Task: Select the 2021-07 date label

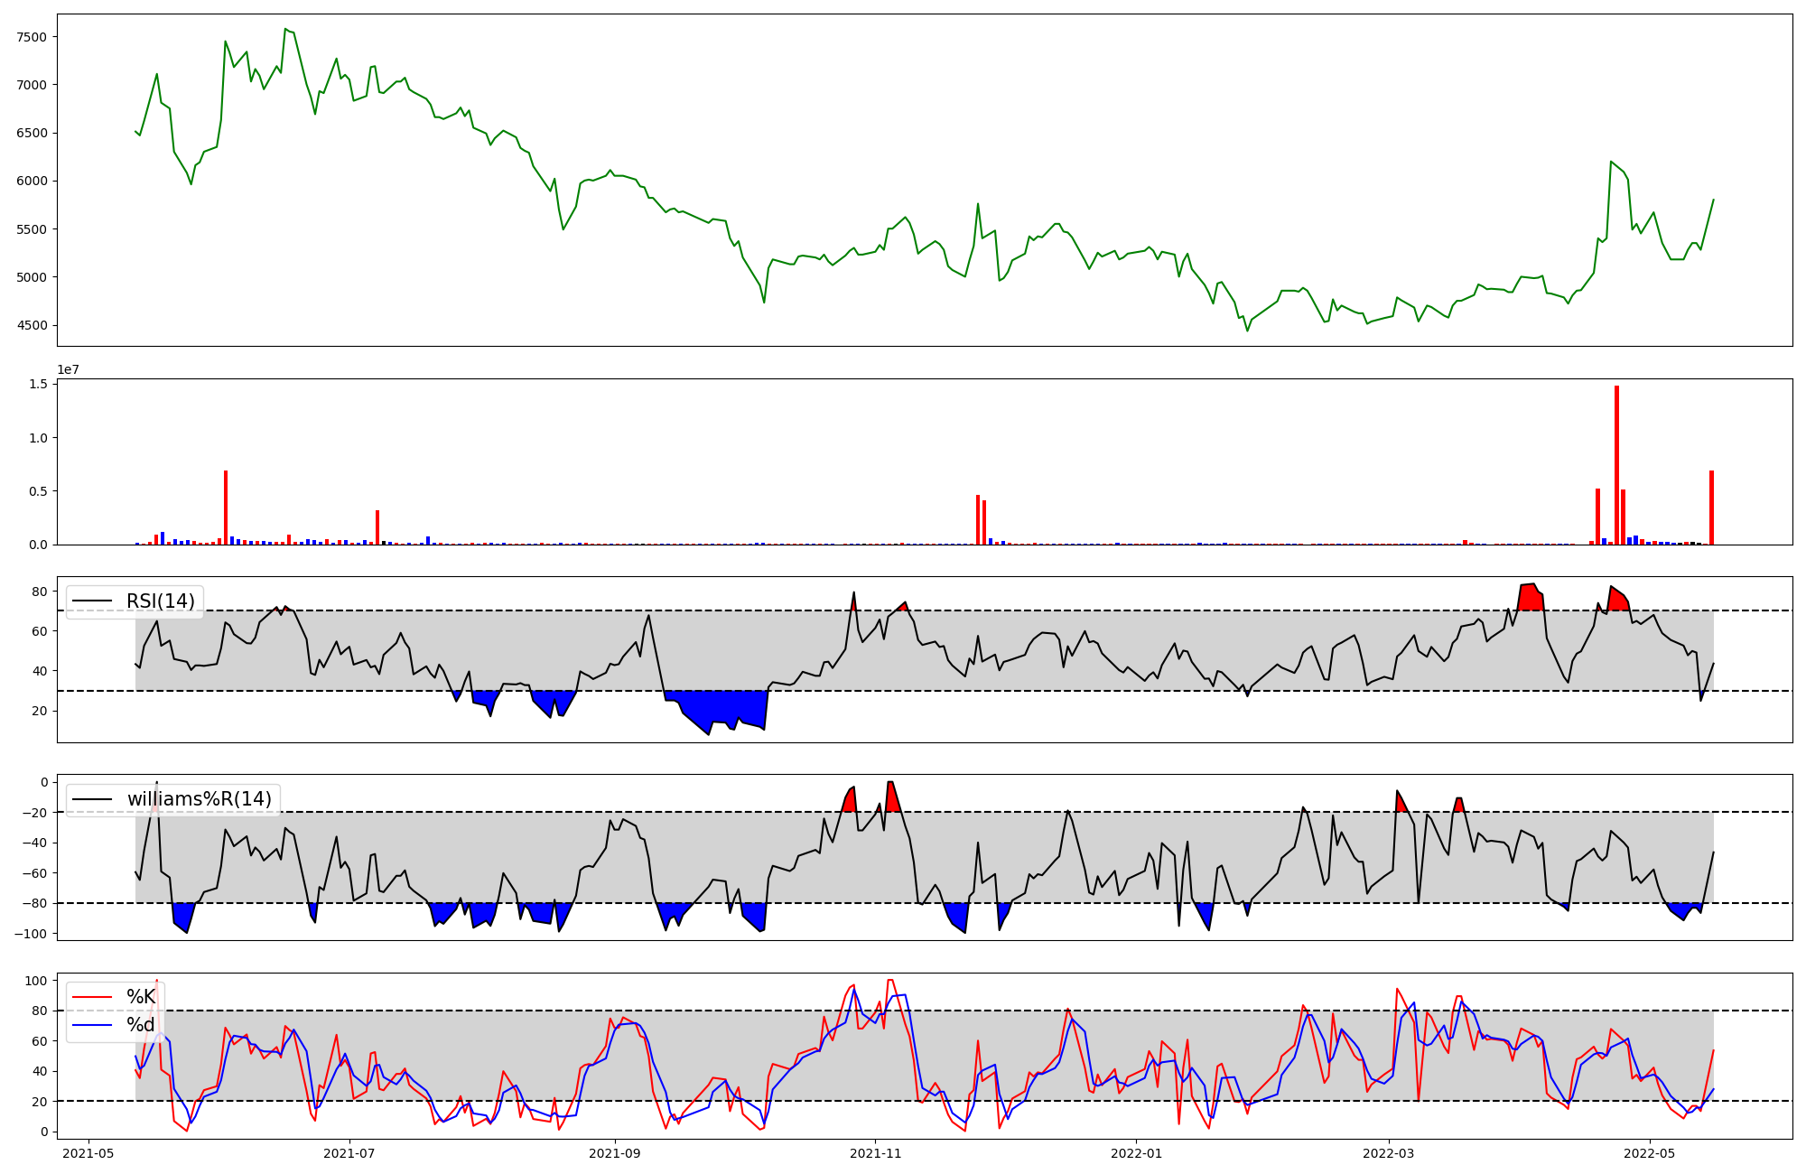Action: (349, 1153)
